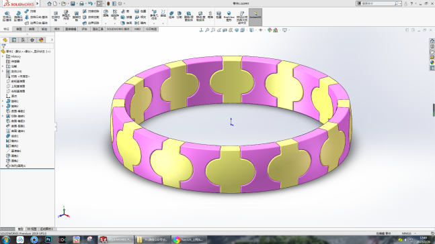The width and height of the screenshot is (435, 244).
Task: Open the Apply Scene icon
Action: coord(276,30)
